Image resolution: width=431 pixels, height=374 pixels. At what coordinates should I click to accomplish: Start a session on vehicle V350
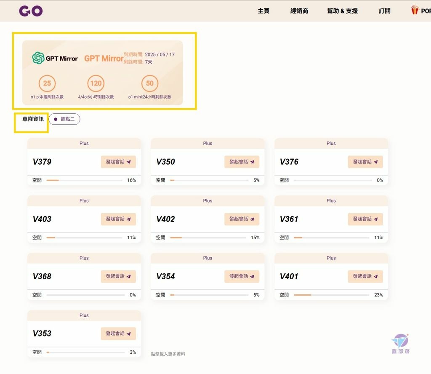click(x=242, y=162)
